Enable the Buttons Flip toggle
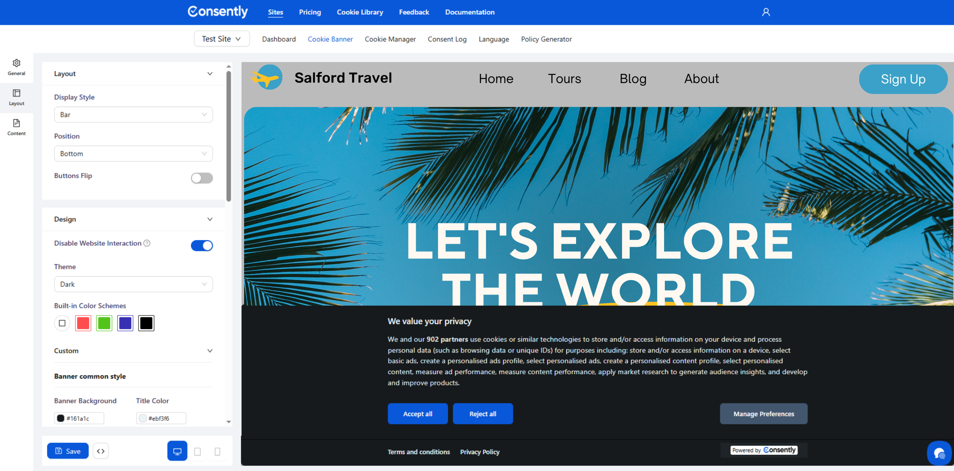The height and width of the screenshot is (471, 954). pos(202,178)
